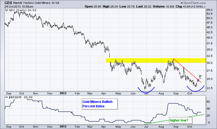Select the High 26.04 value

pos(110,6)
